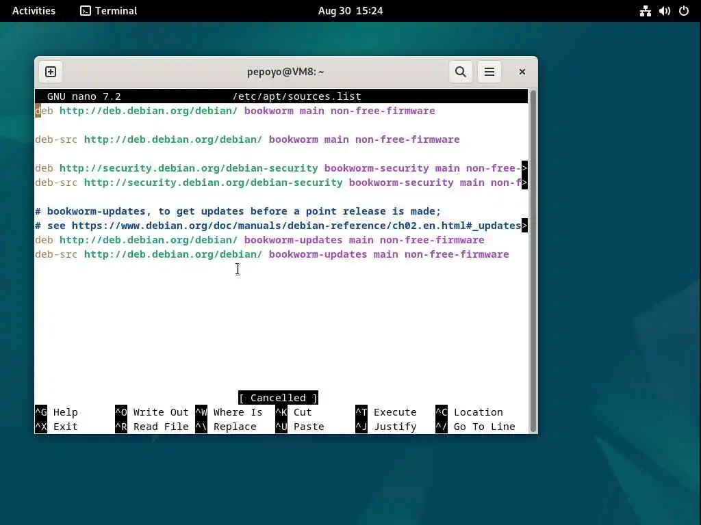The image size is (701, 525).
Task: Click the ^T Execute shortcut
Action: pyautogui.click(x=386, y=412)
